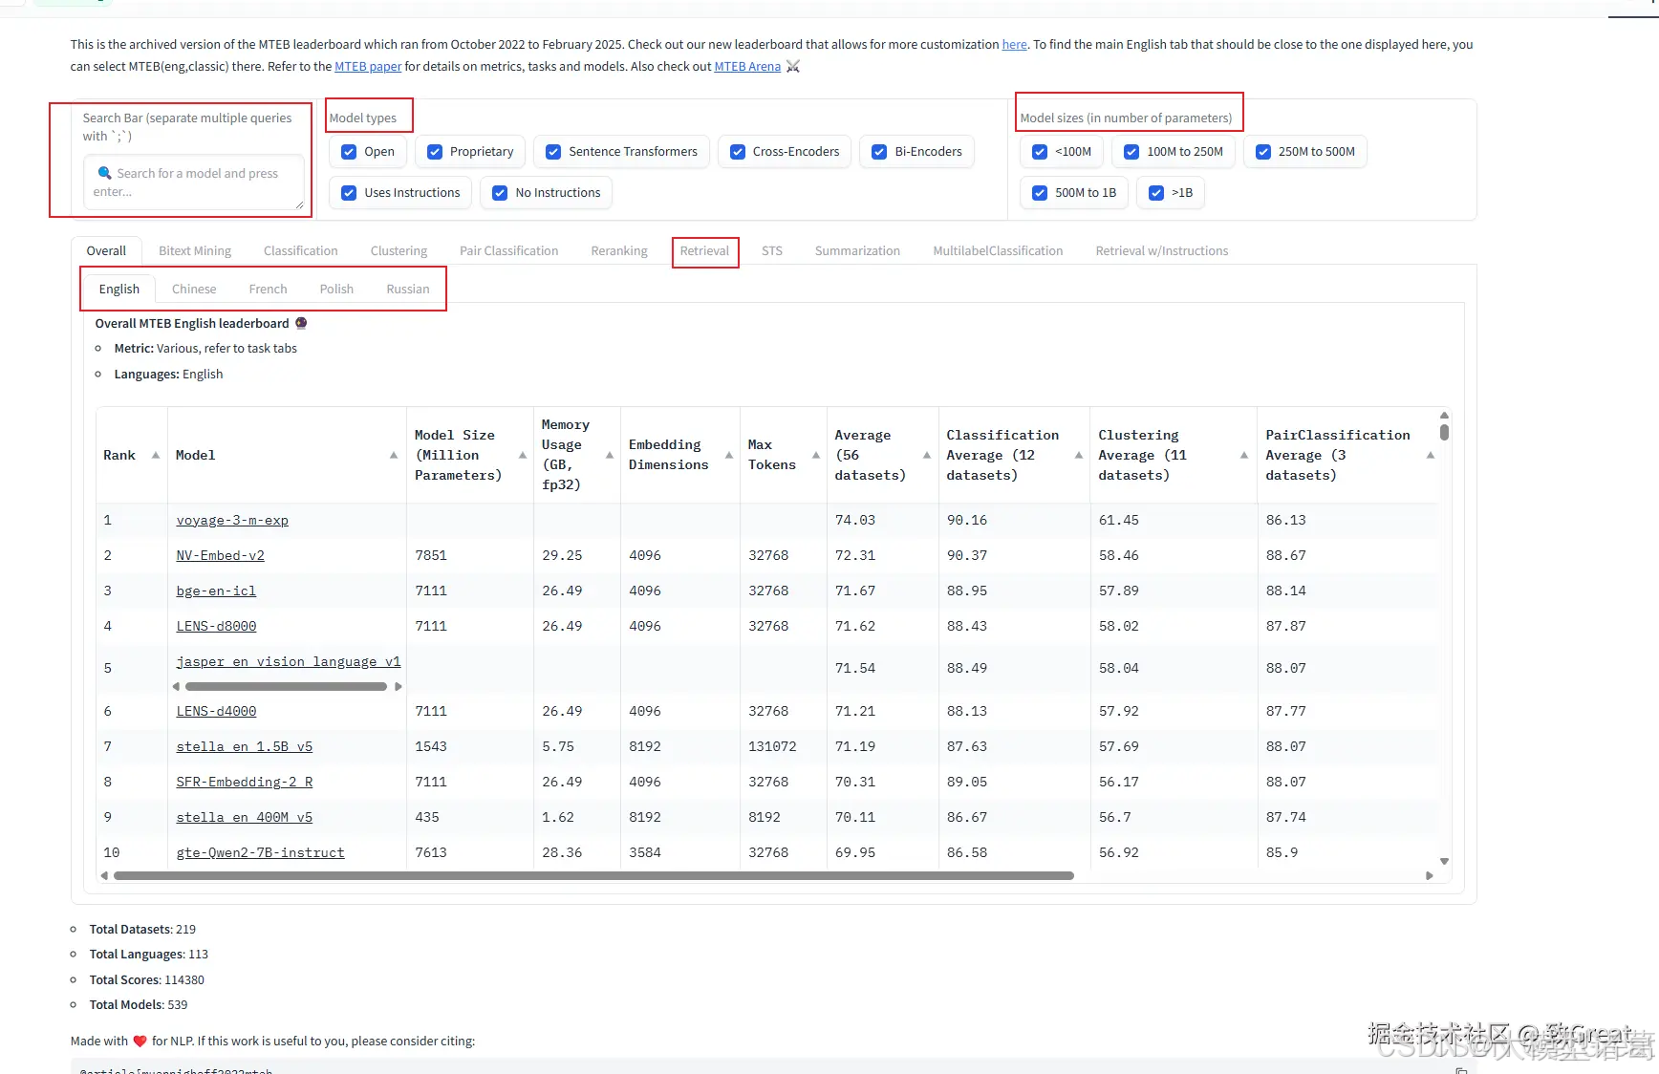
Task: Open stella_en_400M_v5 model link
Action: [x=244, y=818]
